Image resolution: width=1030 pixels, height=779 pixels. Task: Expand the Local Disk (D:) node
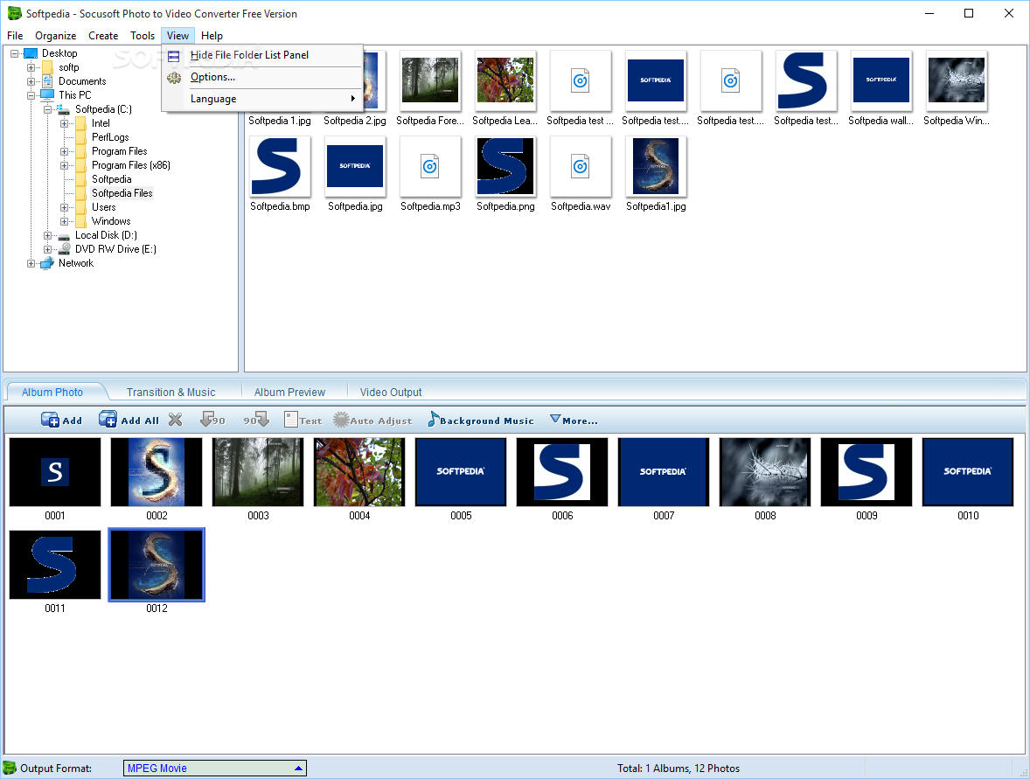coord(47,235)
